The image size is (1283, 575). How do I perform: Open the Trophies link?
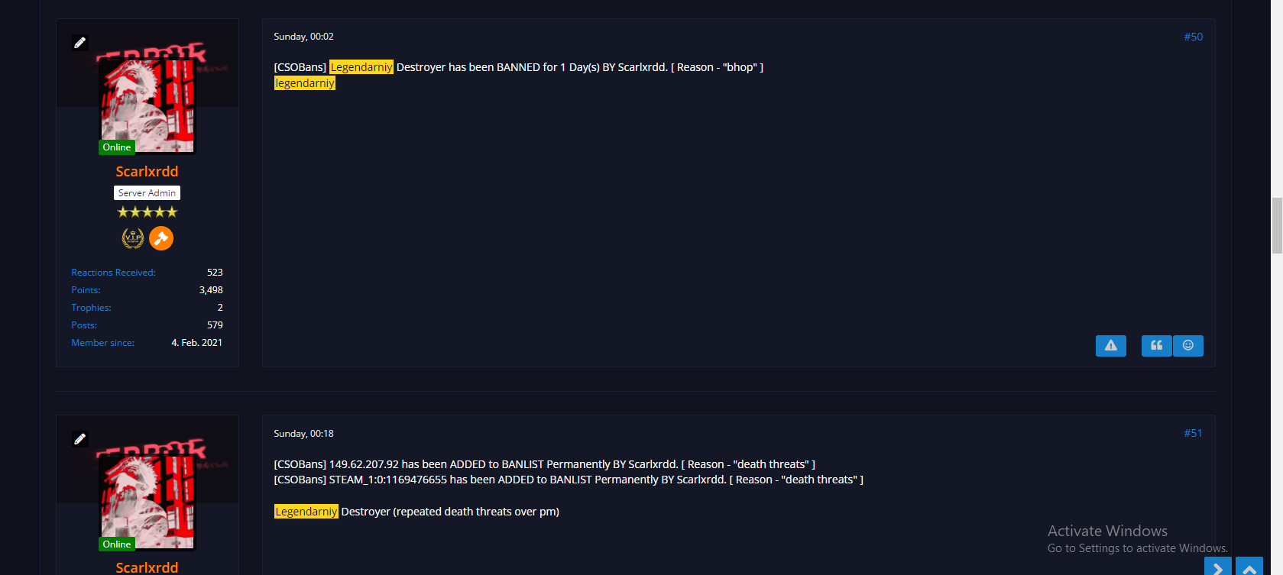tap(91, 308)
